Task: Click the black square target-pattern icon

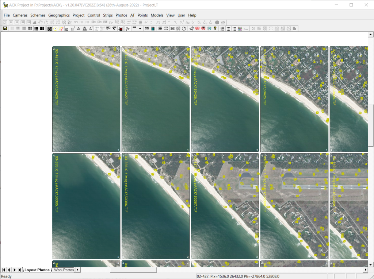Action: (x=49, y=28)
